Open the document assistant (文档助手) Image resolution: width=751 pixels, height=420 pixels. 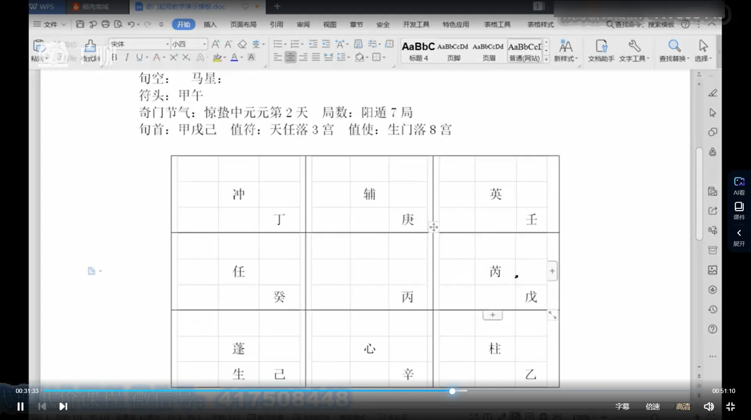tap(601, 51)
